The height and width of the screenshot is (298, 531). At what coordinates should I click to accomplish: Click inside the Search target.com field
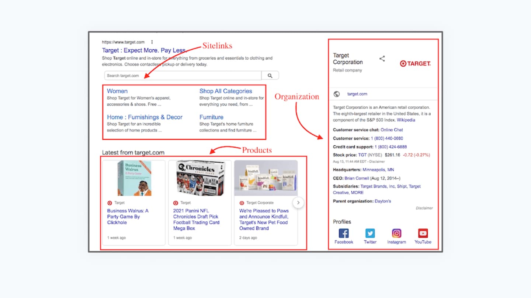tap(183, 75)
